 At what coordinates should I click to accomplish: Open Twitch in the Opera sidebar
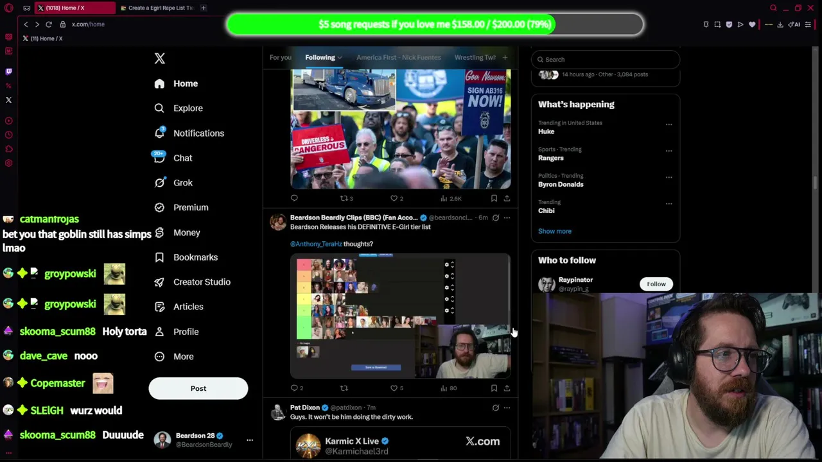coord(8,71)
